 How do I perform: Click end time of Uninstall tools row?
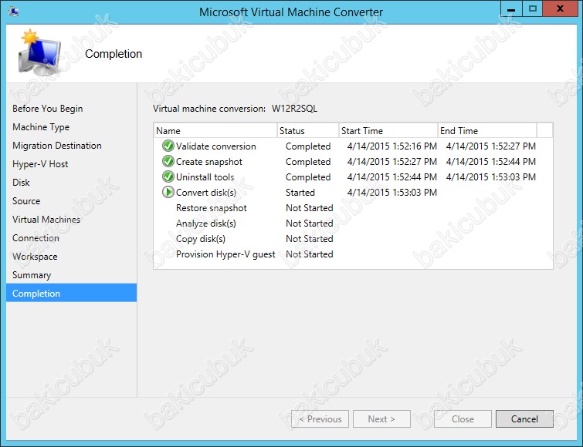491,177
